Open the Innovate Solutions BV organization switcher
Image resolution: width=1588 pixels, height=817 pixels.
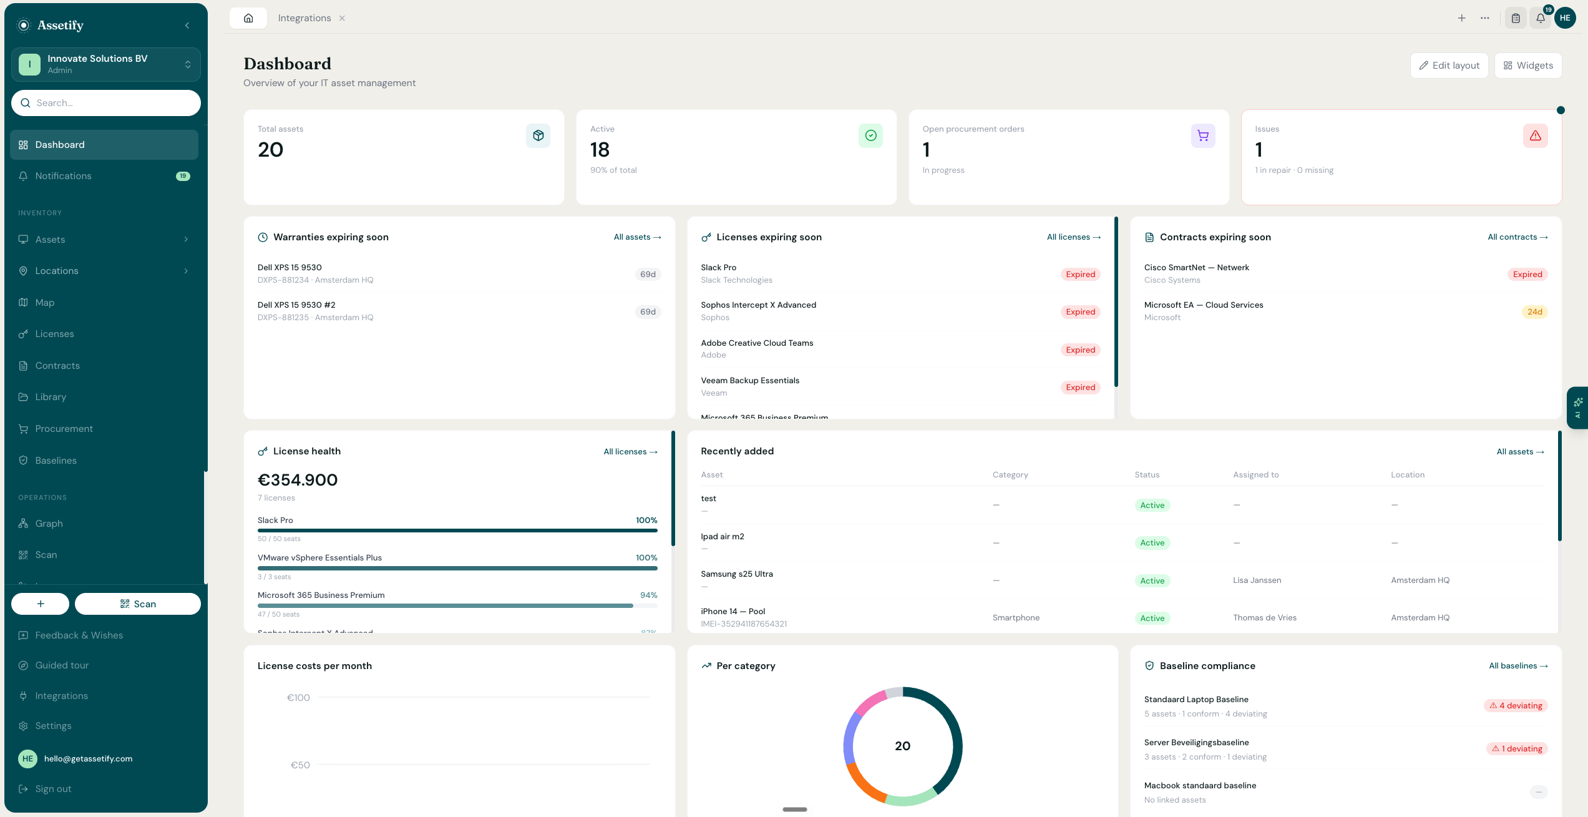(x=106, y=64)
